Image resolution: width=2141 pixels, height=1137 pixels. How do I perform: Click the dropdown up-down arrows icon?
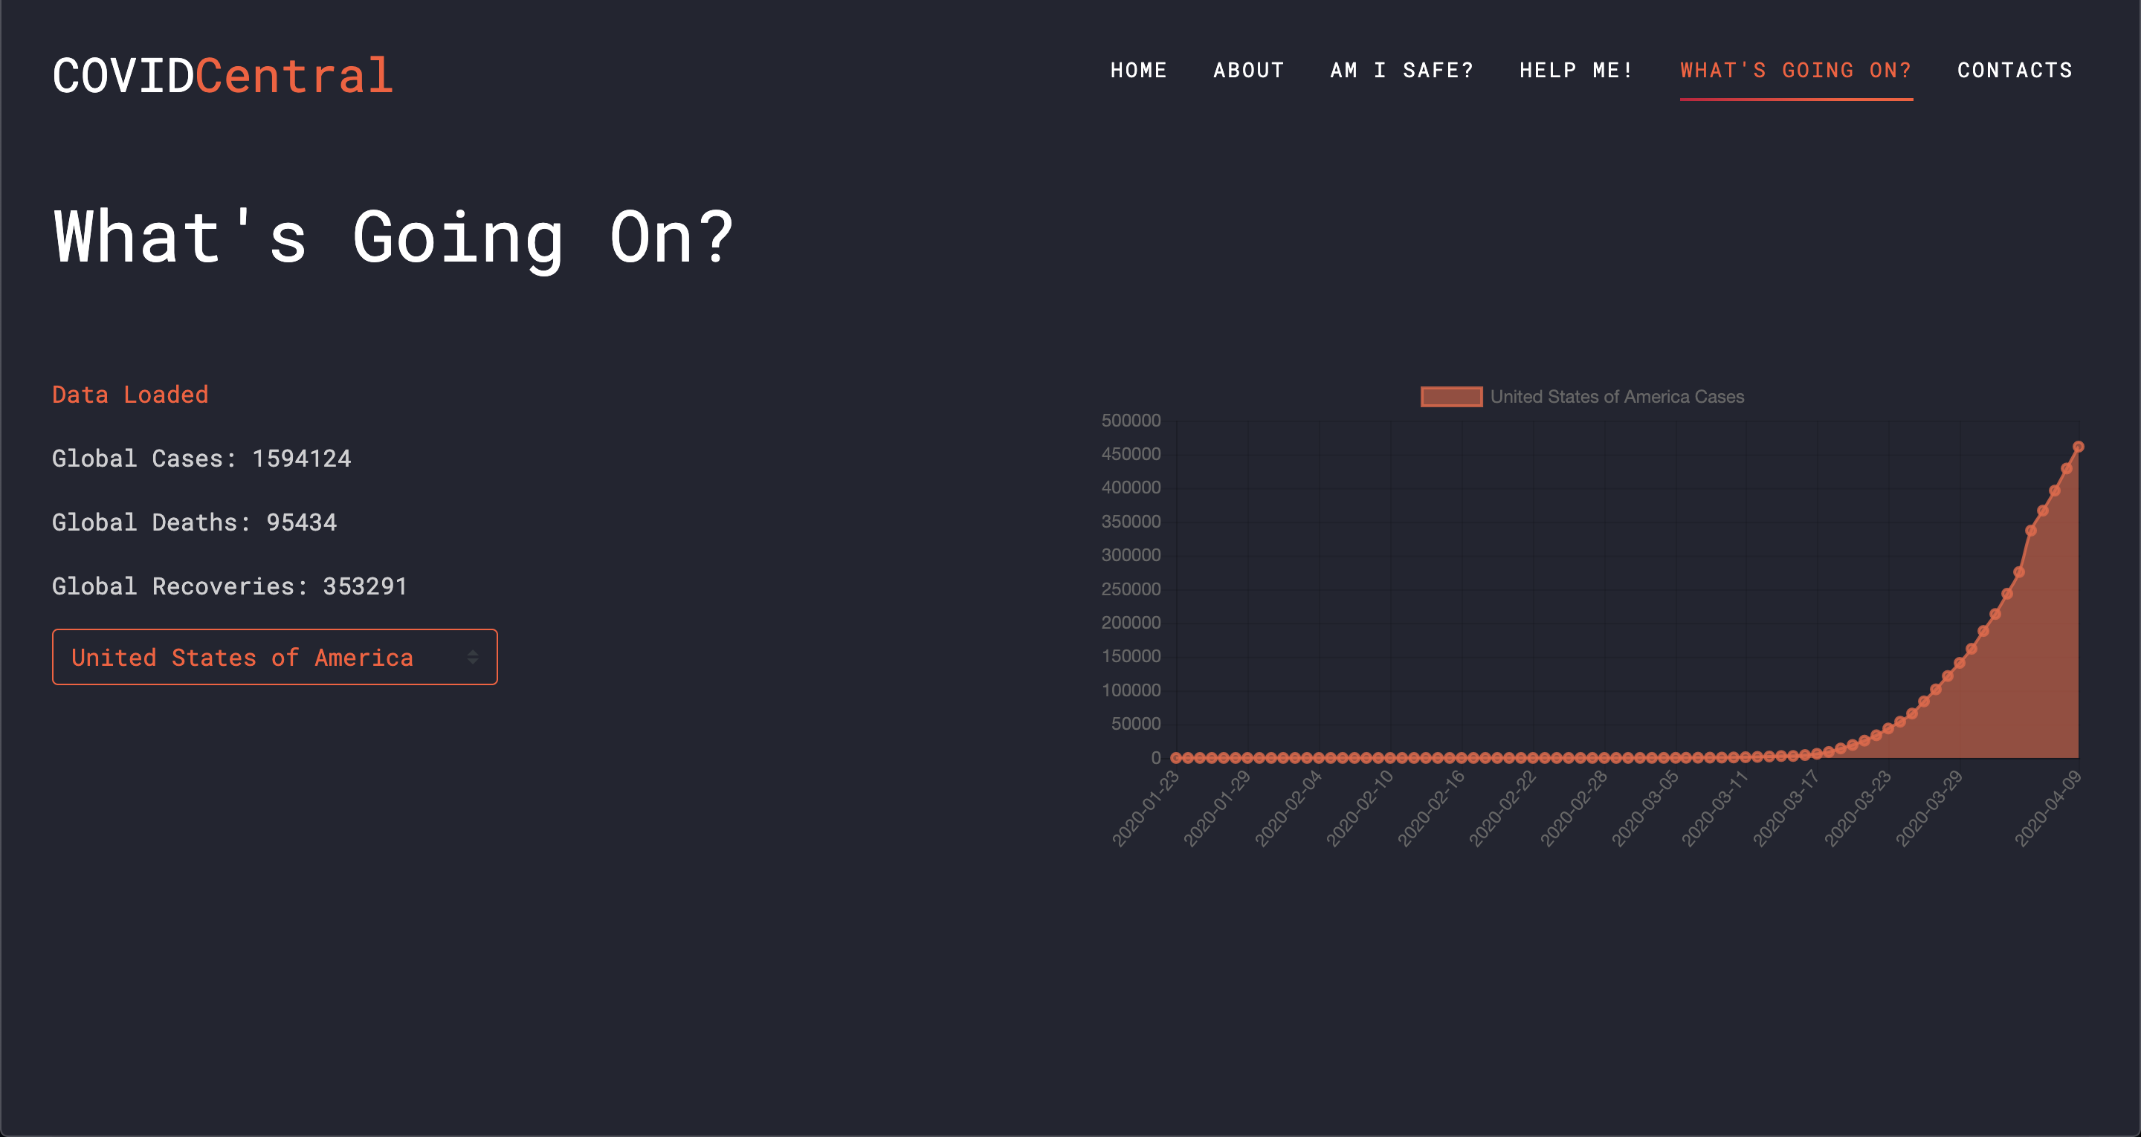point(472,658)
